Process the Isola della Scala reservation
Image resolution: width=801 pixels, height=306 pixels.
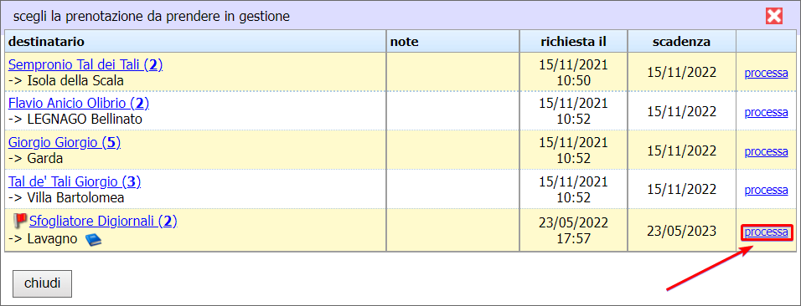click(x=767, y=73)
